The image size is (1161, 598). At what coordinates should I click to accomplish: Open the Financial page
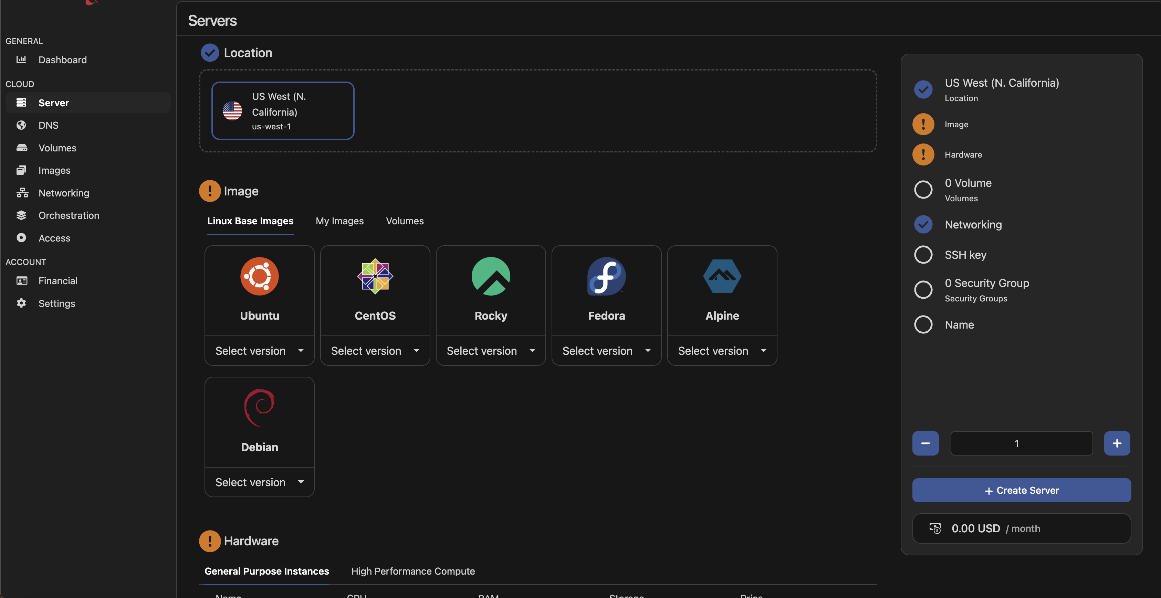pos(58,280)
